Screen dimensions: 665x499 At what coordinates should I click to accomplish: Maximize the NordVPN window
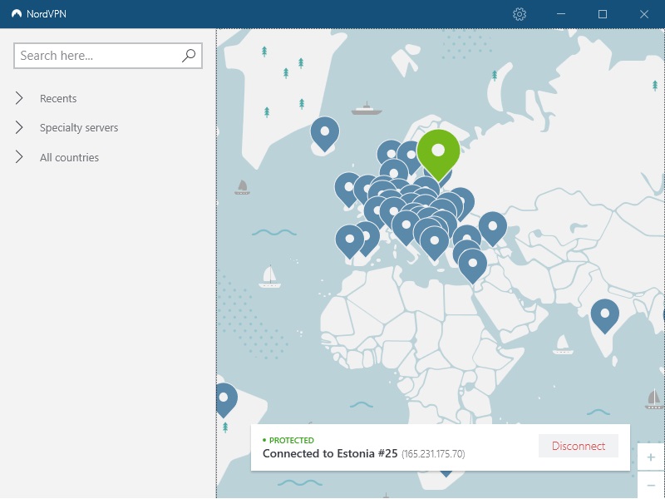[x=602, y=14]
